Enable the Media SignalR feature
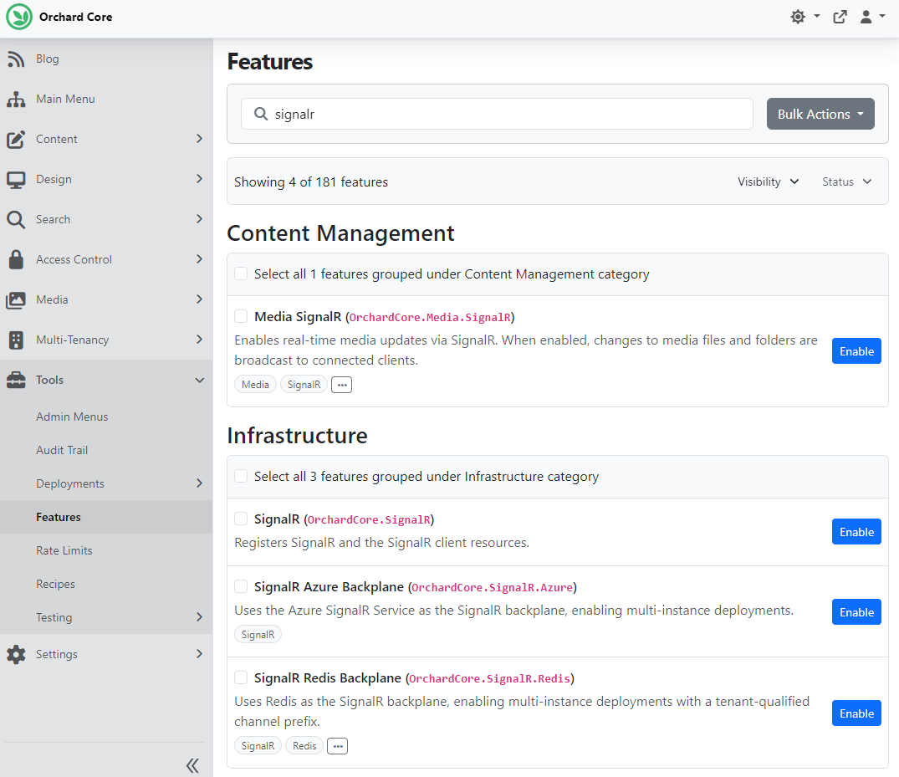 pyautogui.click(x=856, y=351)
